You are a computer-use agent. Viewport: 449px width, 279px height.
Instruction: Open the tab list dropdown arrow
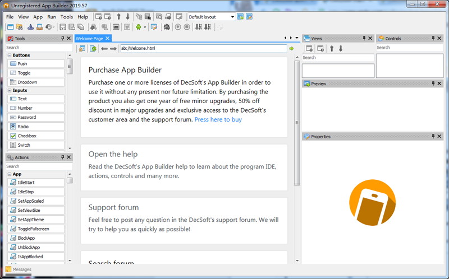tap(297, 38)
